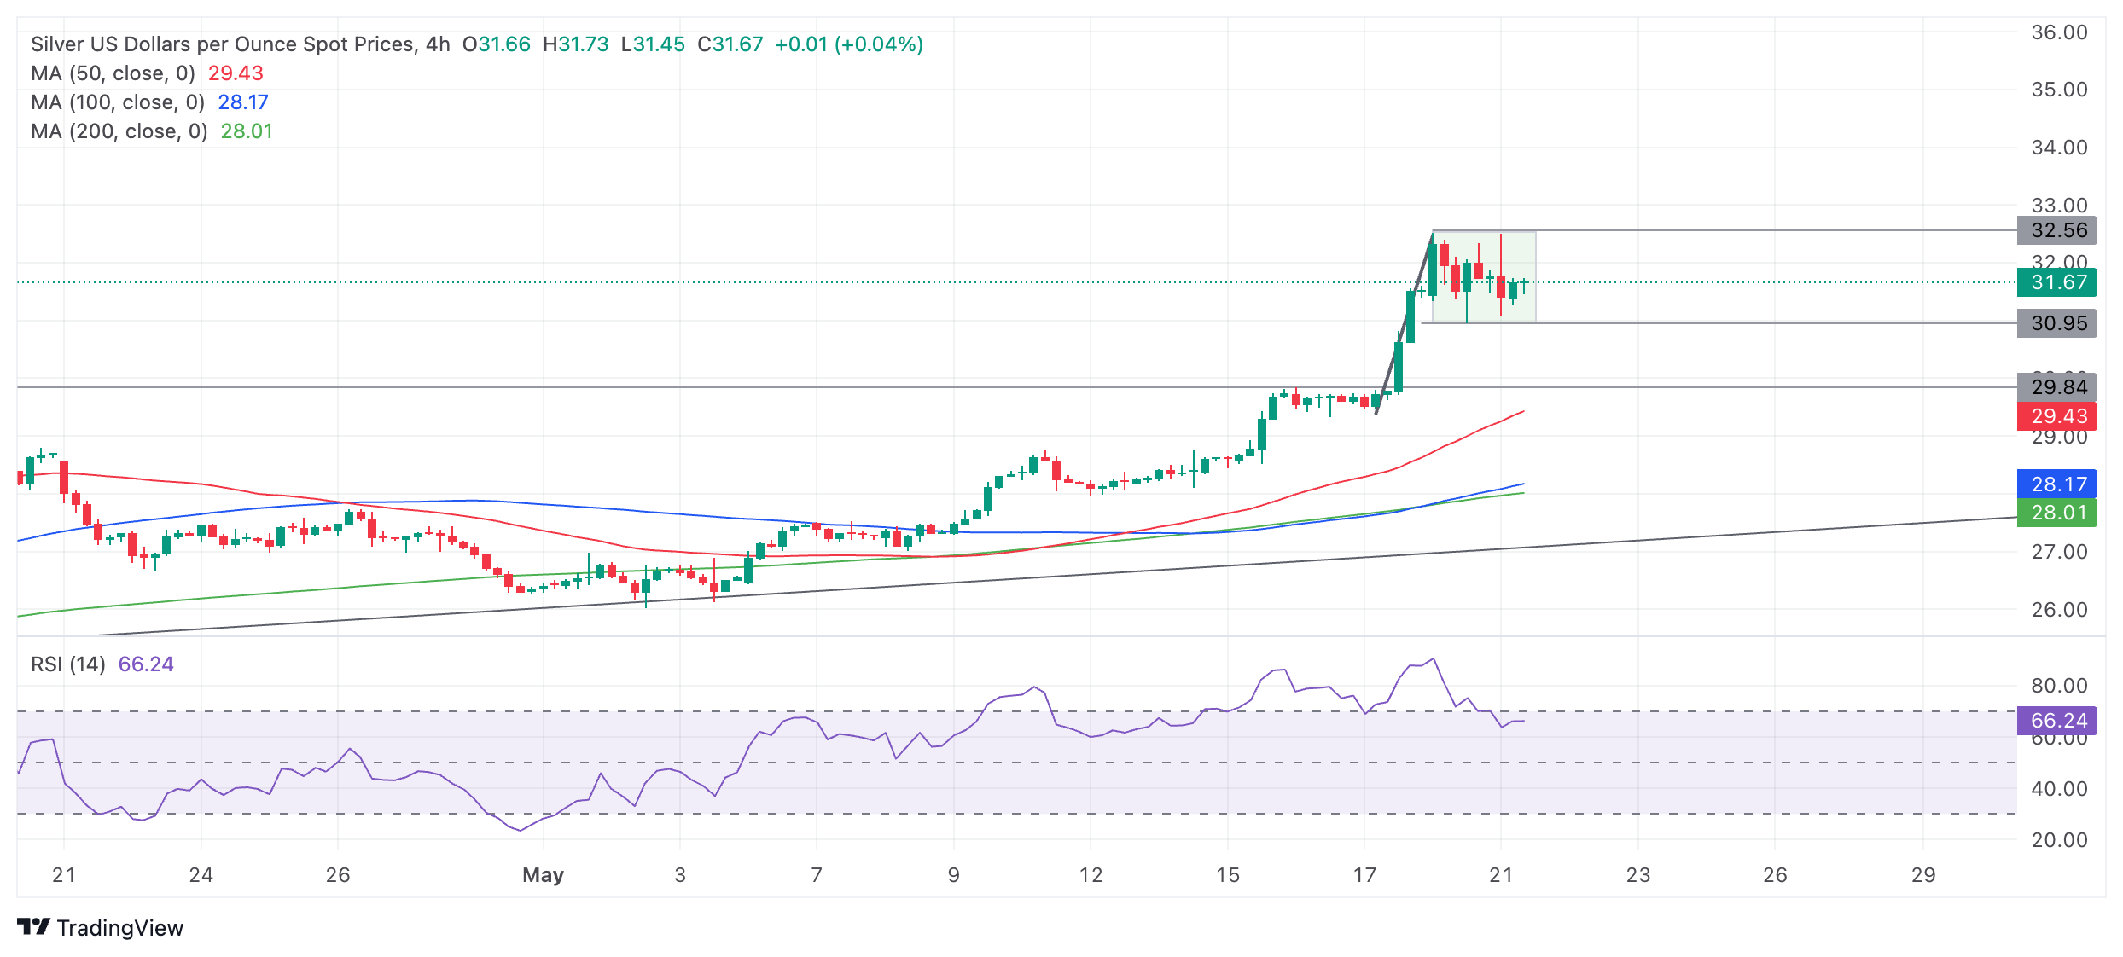This screenshot has height=957, width=2123.
Task: Click the May label on time axis
Action: [543, 875]
